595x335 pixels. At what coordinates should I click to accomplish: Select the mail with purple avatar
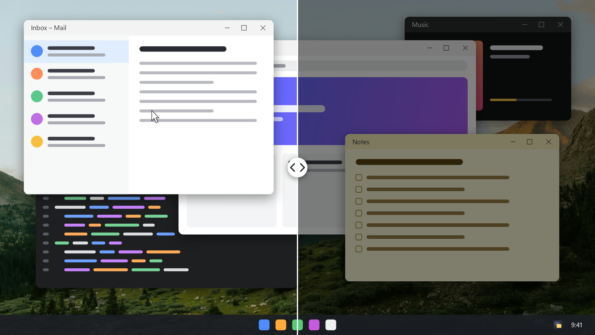76,119
